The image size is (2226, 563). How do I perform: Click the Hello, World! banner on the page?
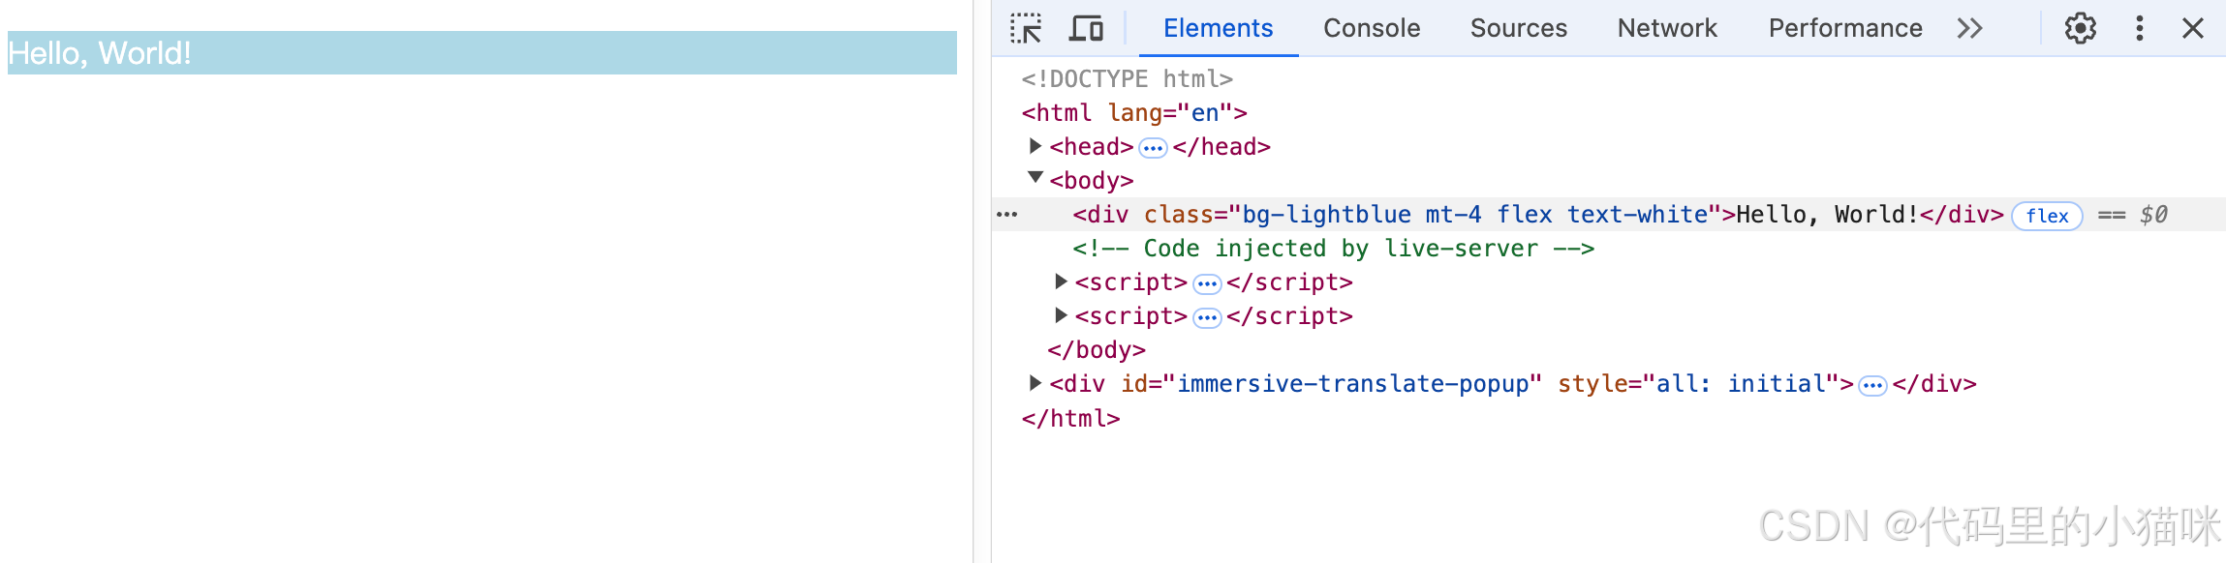pyautogui.click(x=482, y=52)
